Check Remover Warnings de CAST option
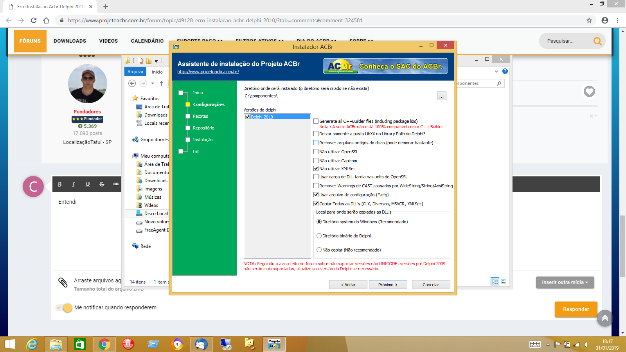The width and height of the screenshot is (626, 352). tap(316, 186)
